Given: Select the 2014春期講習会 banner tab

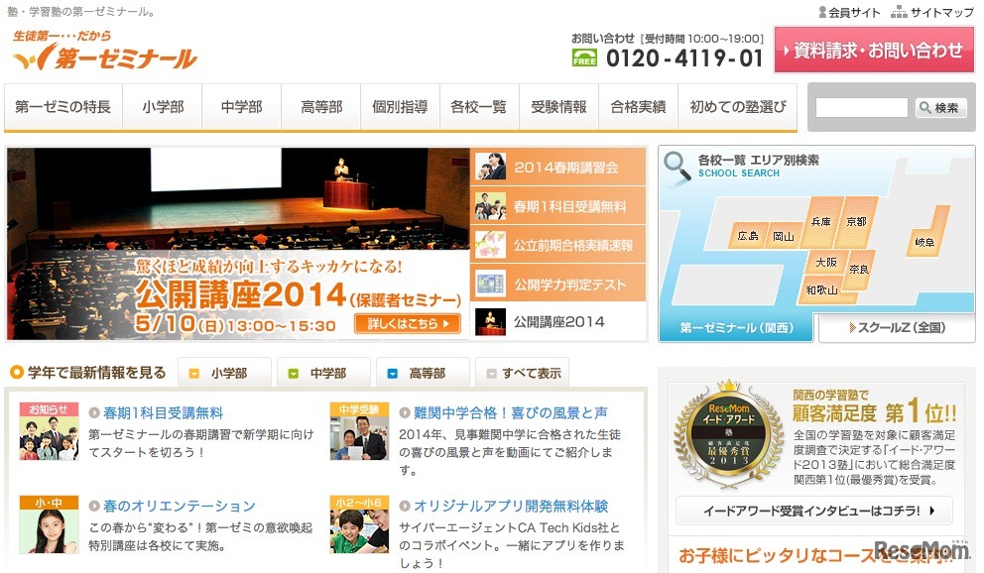Looking at the screenshot, I should [x=557, y=167].
